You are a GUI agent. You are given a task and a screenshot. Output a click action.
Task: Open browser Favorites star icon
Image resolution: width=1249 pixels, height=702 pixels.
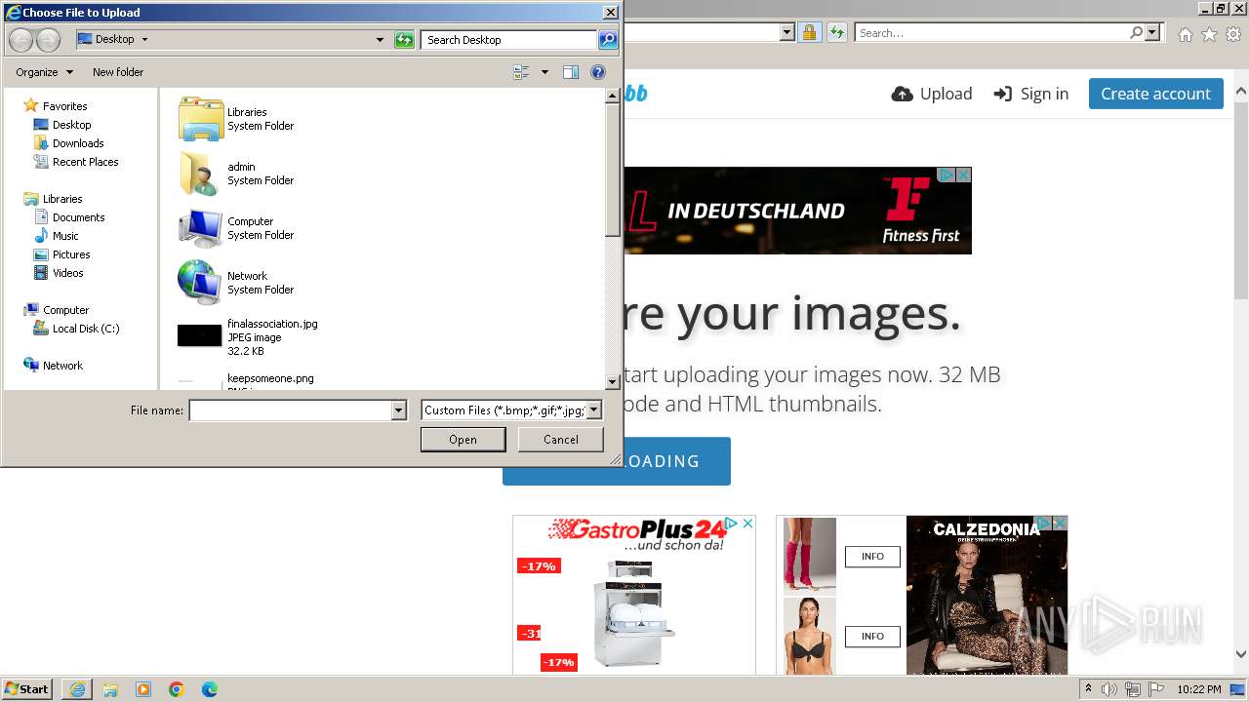[x=1209, y=34]
